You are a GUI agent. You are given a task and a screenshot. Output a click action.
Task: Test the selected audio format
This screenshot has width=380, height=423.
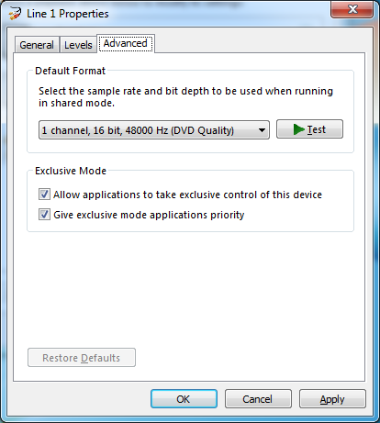pyautogui.click(x=309, y=129)
